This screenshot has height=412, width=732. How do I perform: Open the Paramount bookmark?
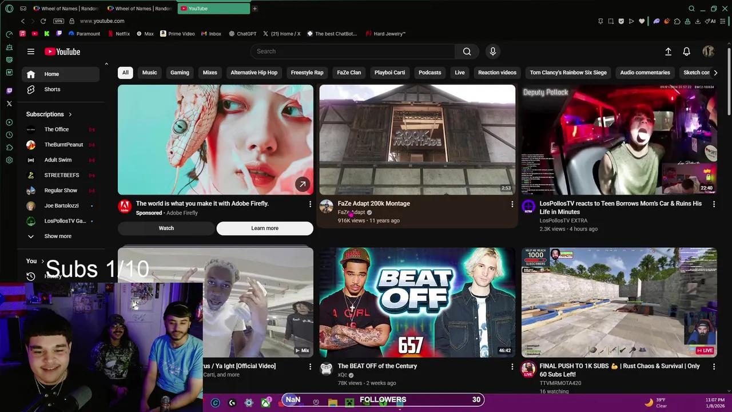click(83, 34)
